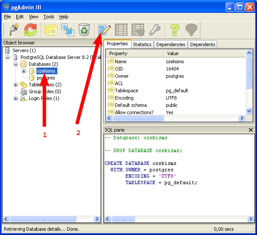The width and height of the screenshot is (257, 235).
Task: Switch to the Dependencies tab
Action: [170, 44]
